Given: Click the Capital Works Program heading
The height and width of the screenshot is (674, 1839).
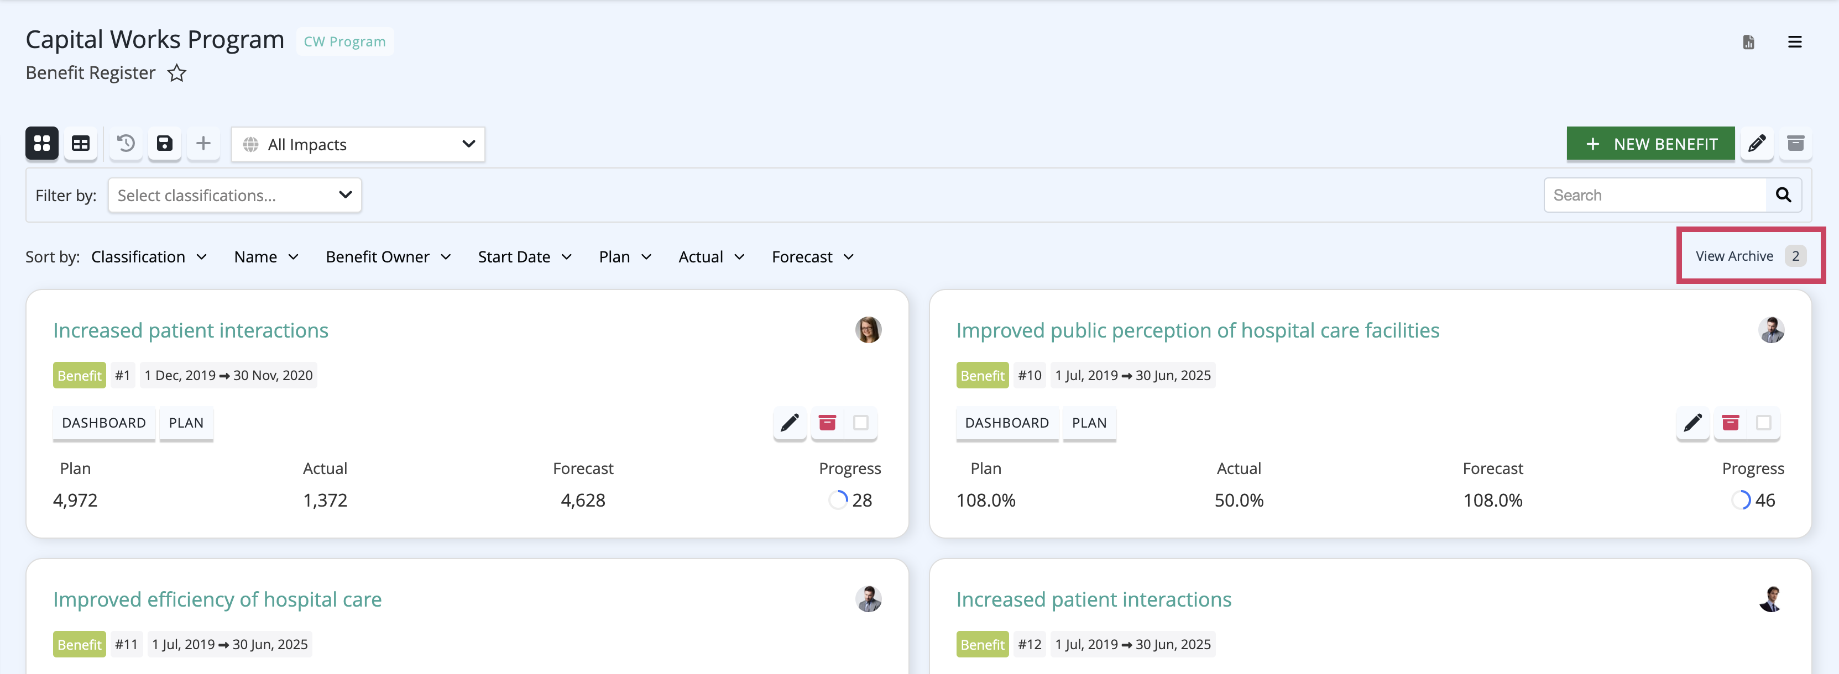Looking at the screenshot, I should pyautogui.click(x=155, y=39).
